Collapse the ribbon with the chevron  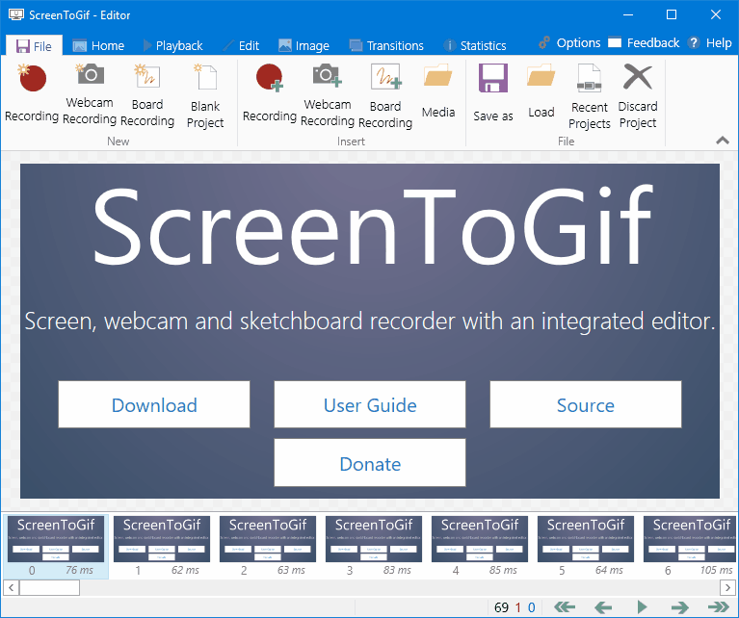click(722, 141)
